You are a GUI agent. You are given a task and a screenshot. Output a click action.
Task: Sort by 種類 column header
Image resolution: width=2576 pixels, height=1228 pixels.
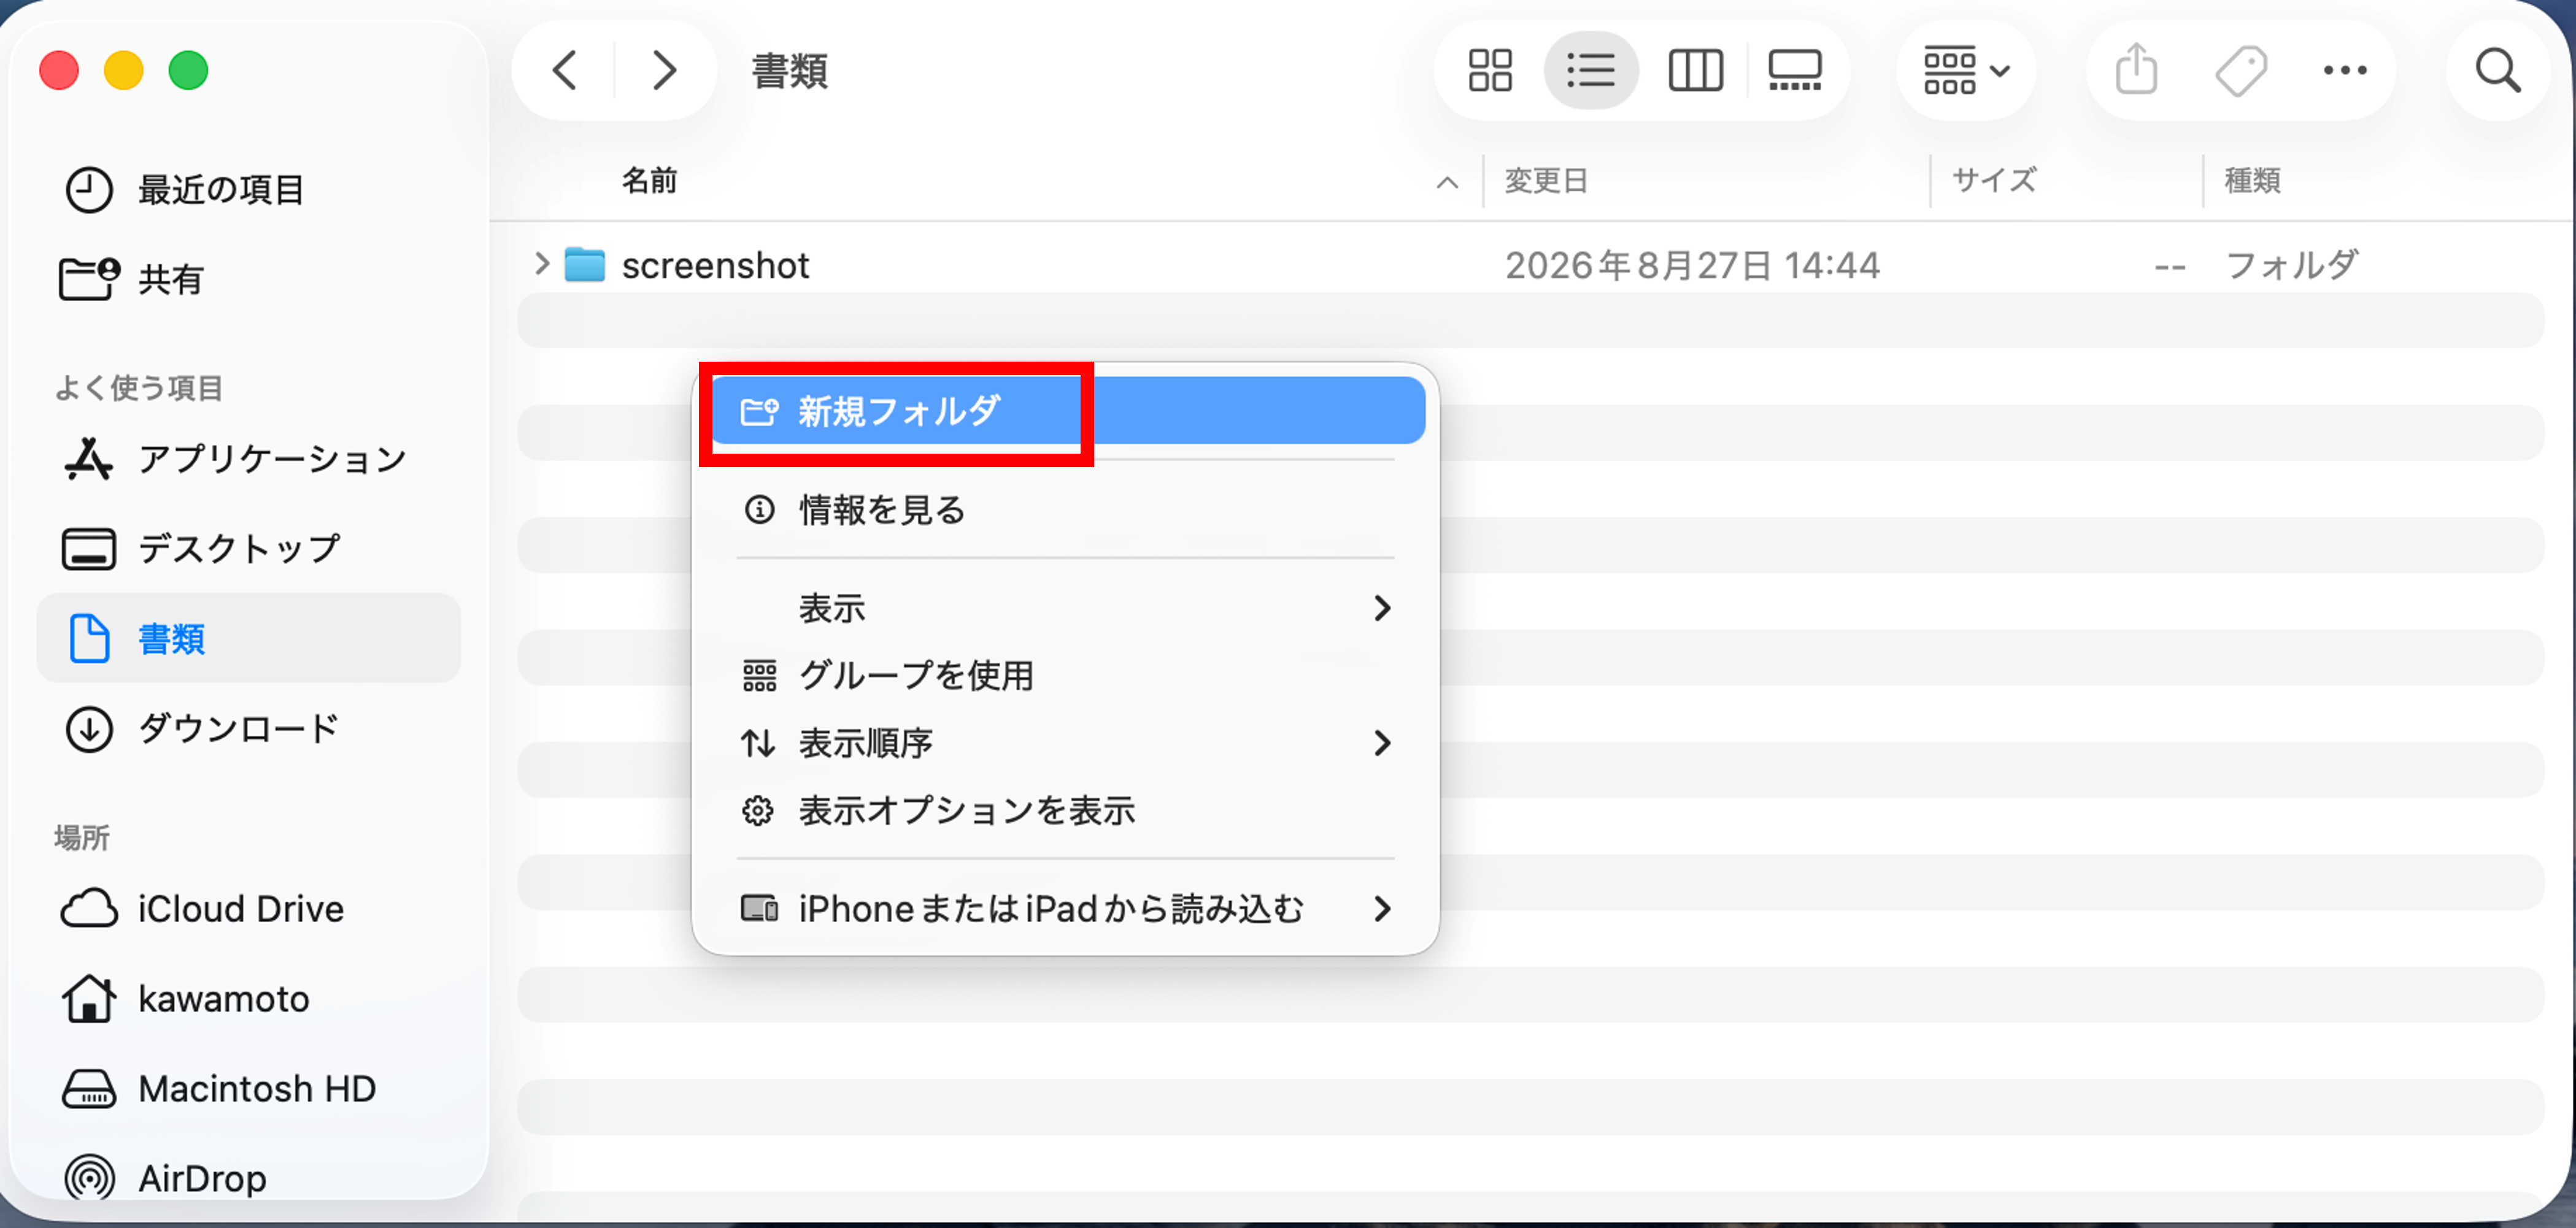pos(2252,181)
